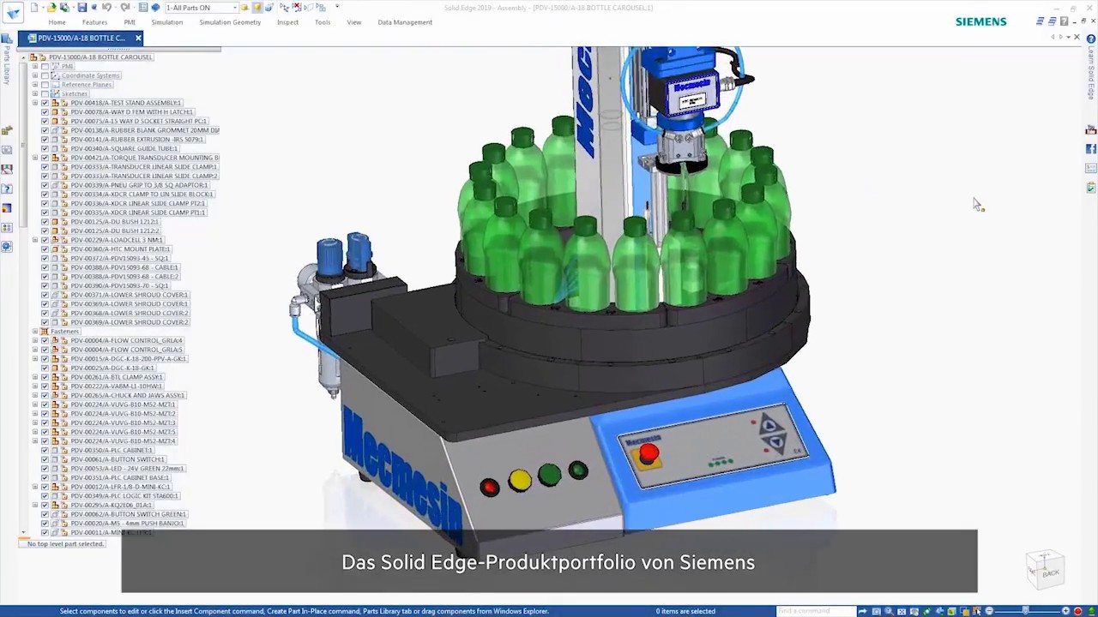Toggle the Coordinate Systems checkbox
This screenshot has width=1098, height=617.
(45, 75)
